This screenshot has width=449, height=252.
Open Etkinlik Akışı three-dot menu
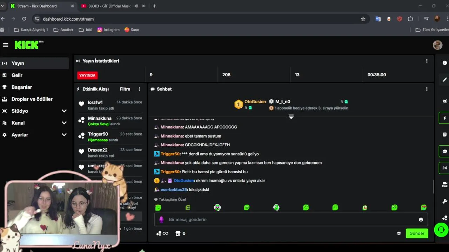140,89
